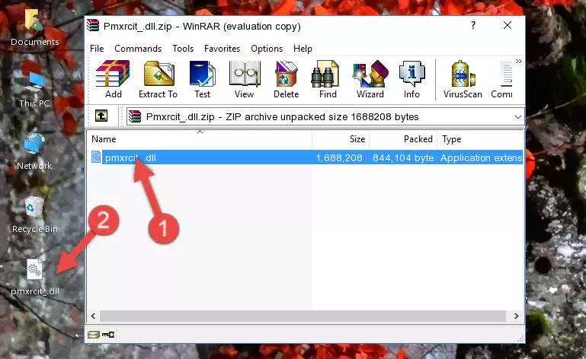Click the horizontal scrollbar right arrow
Screen dimensions: 586x359
[517, 316]
